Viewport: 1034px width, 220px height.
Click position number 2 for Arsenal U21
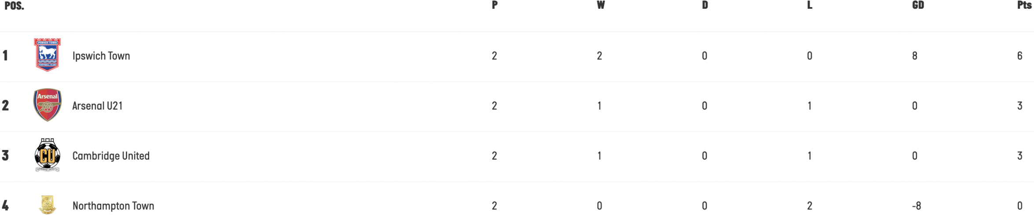point(5,105)
